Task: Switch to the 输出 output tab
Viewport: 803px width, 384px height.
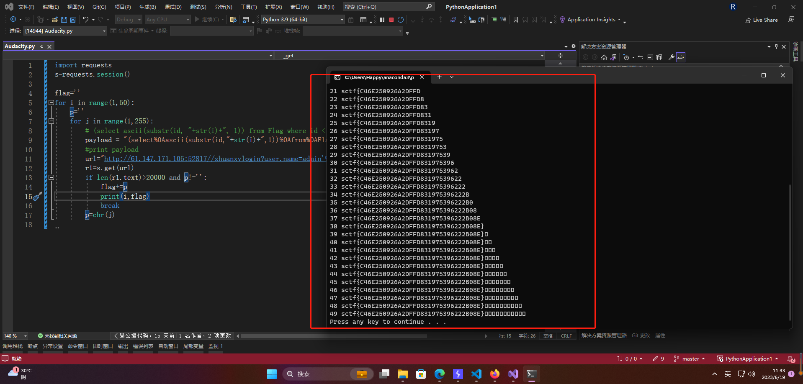Action: (123, 346)
